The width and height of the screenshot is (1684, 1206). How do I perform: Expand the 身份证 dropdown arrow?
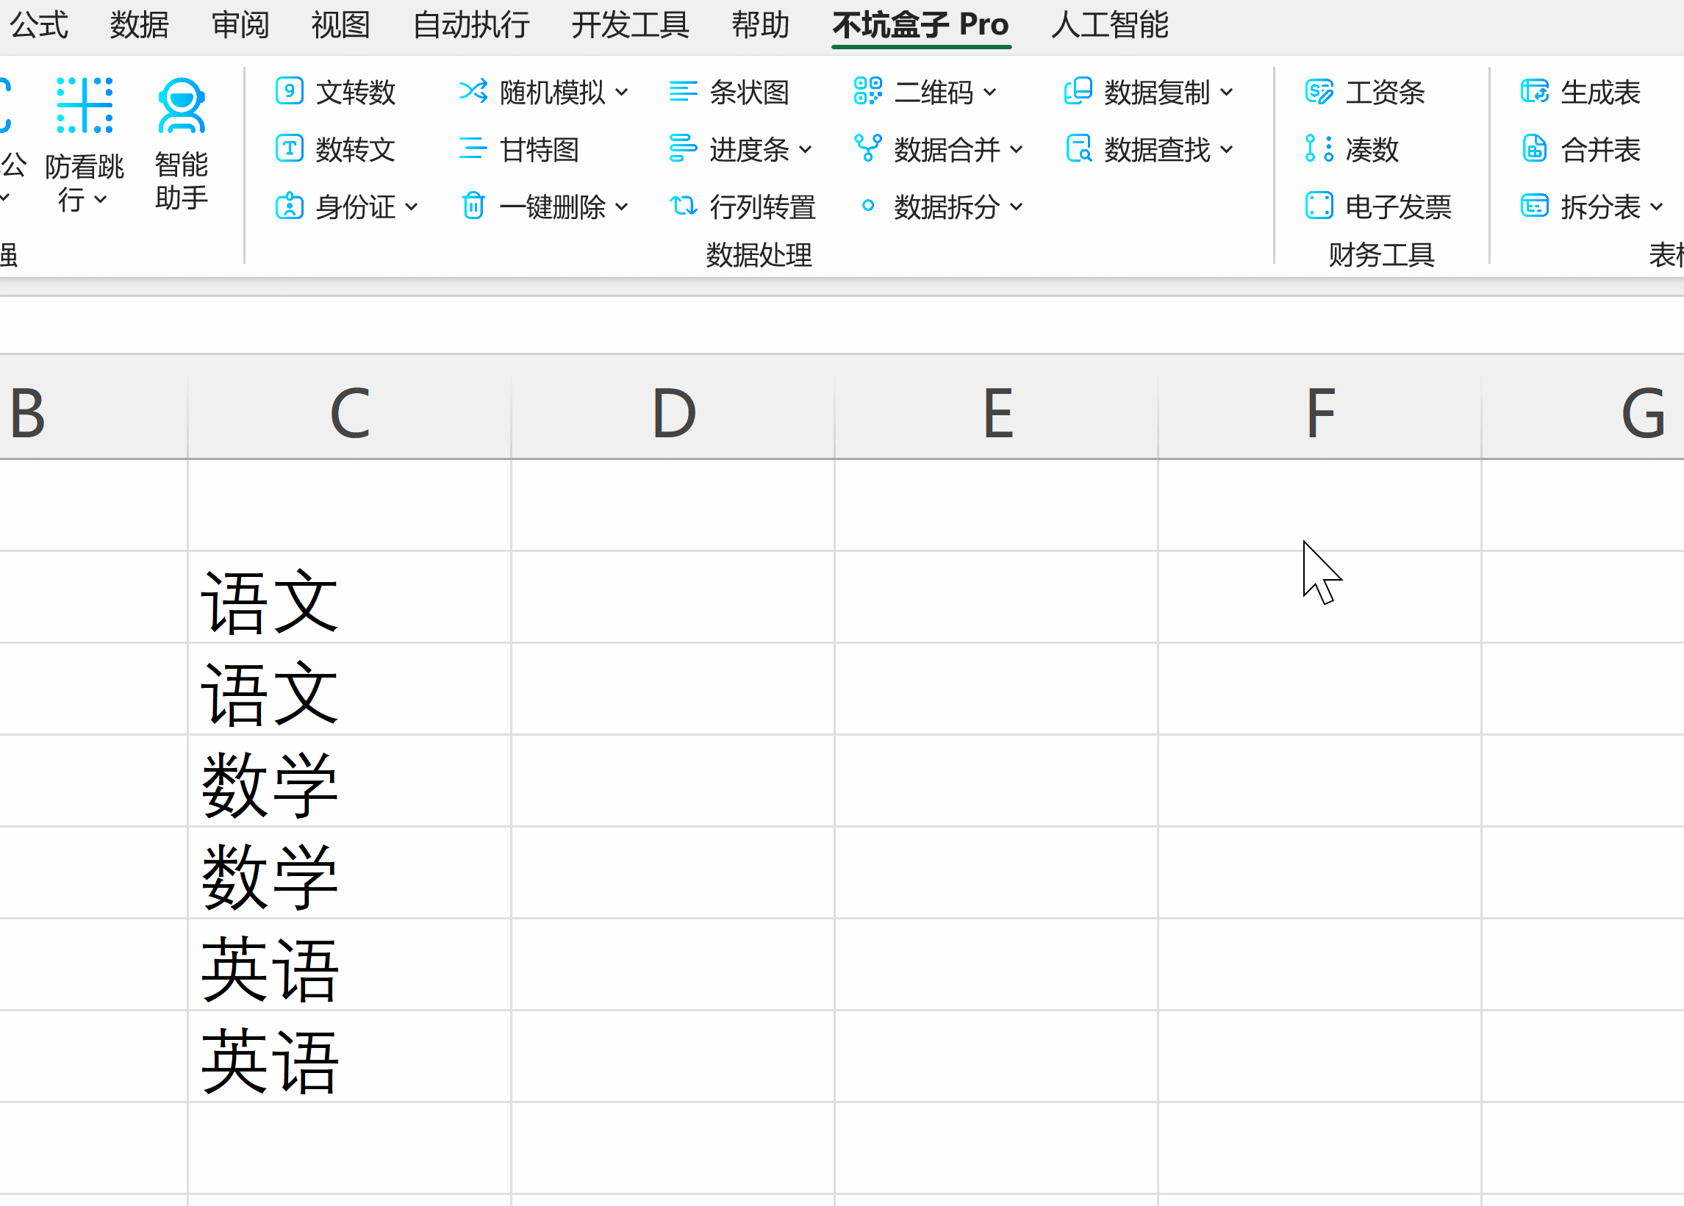[412, 207]
